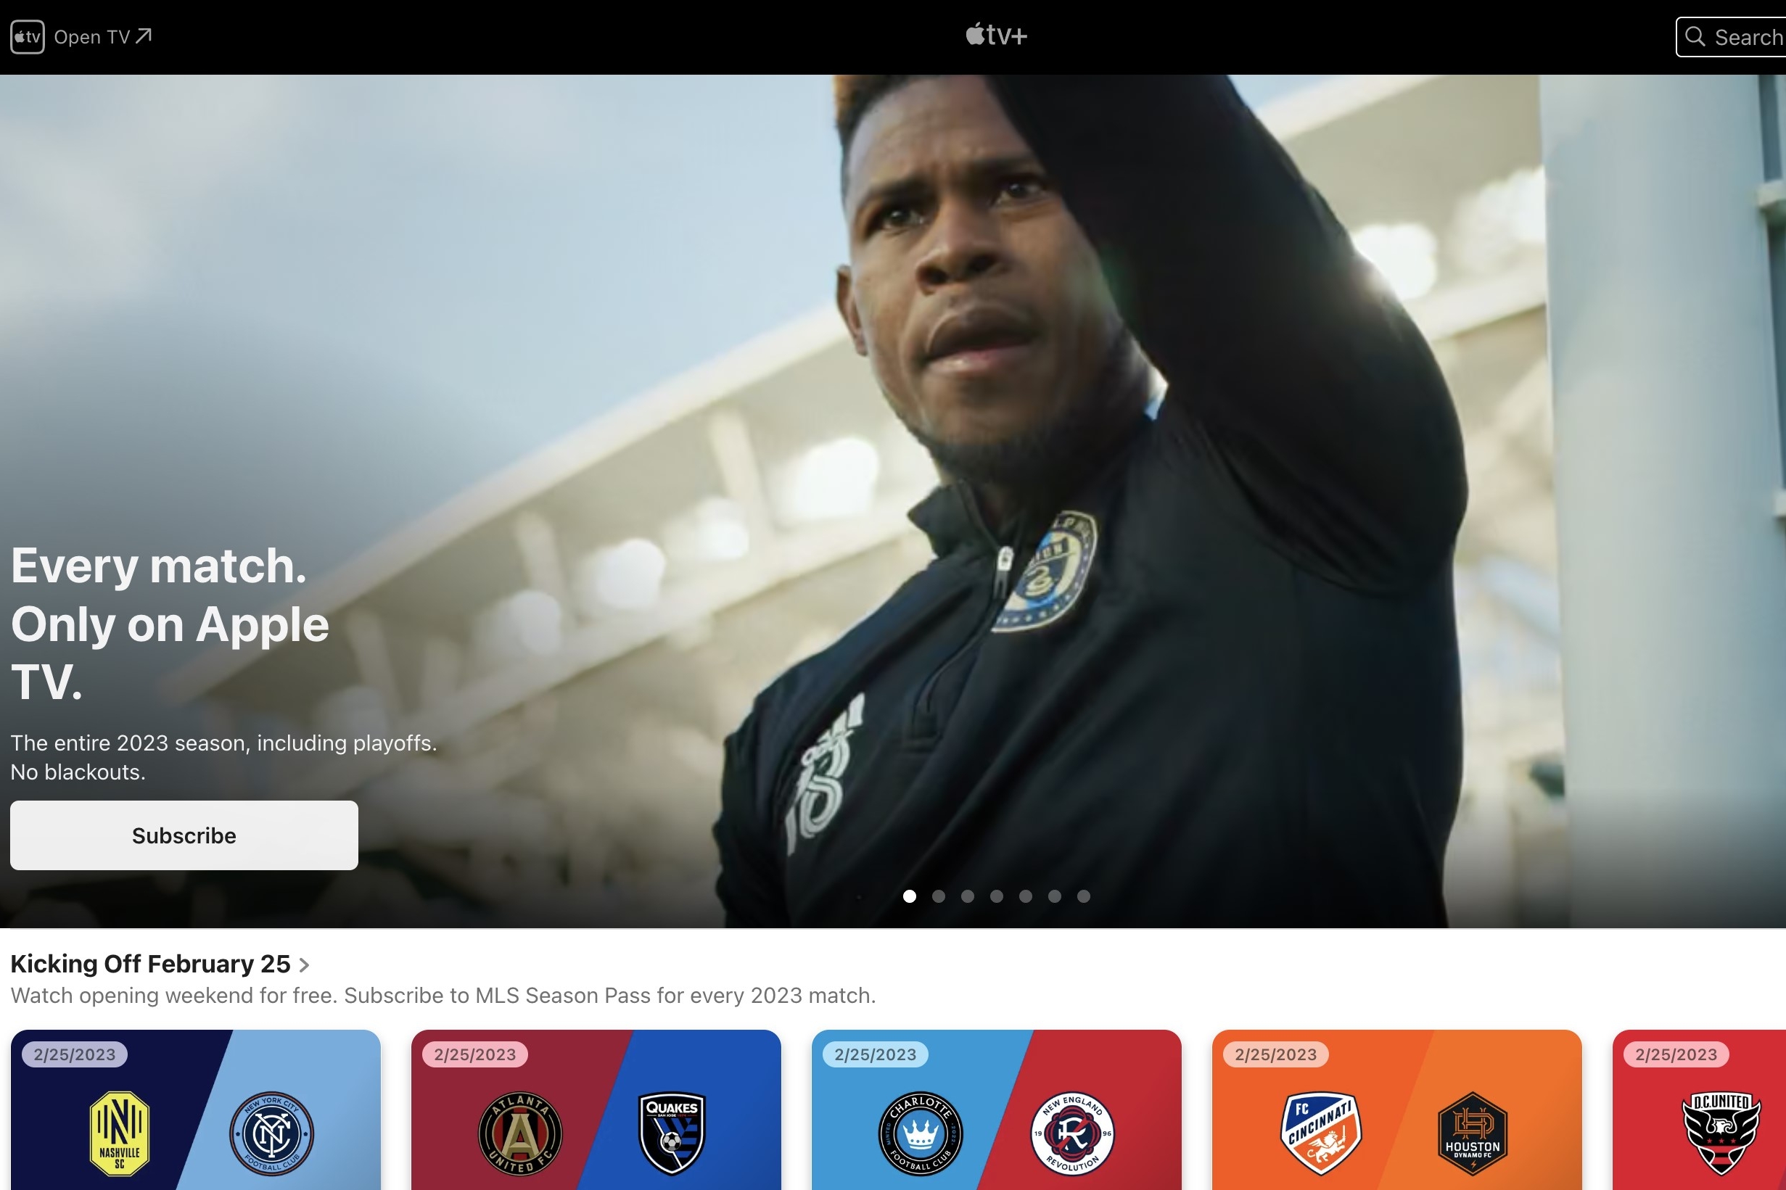The height and width of the screenshot is (1190, 1786).
Task: Click the Subscribe button
Action: pos(184,834)
